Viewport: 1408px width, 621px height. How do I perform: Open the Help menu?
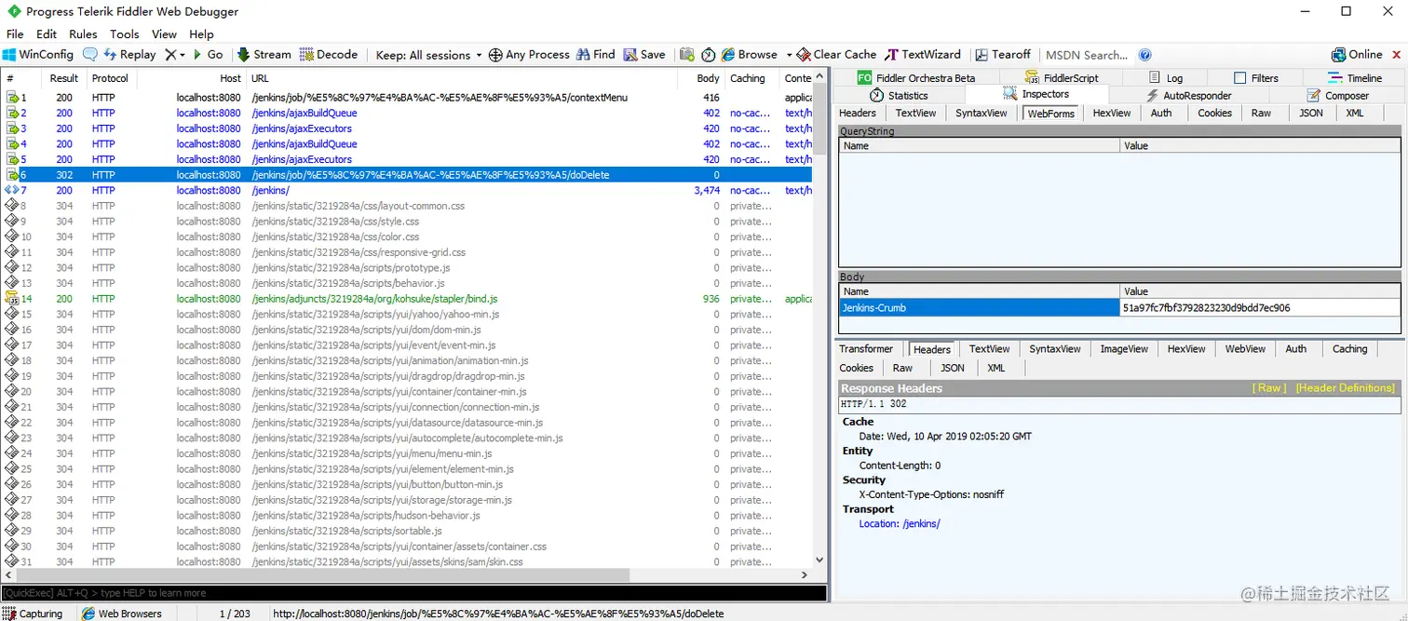tap(201, 34)
